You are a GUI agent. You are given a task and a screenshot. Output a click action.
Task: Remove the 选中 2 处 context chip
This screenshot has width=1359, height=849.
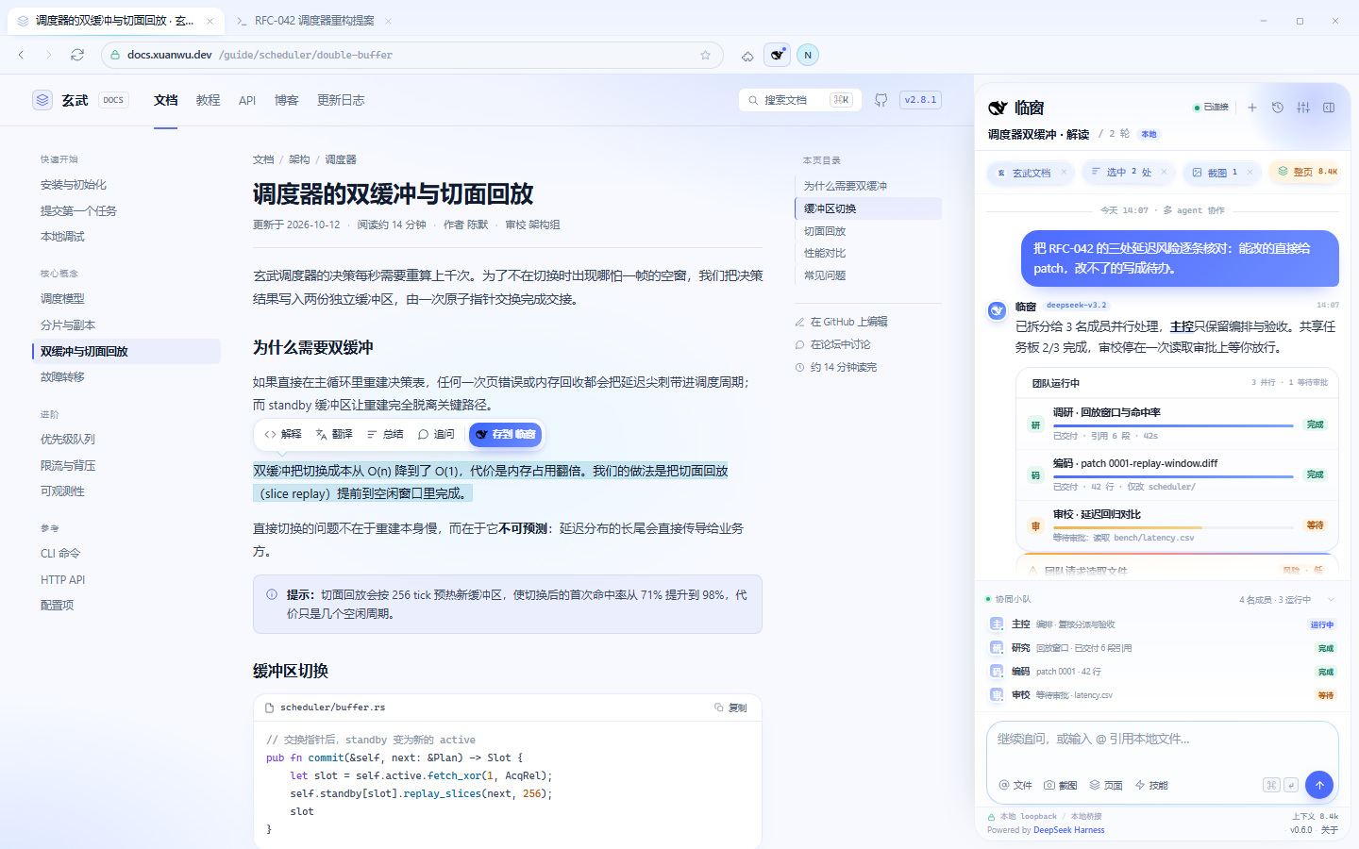pyautogui.click(x=1164, y=172)
